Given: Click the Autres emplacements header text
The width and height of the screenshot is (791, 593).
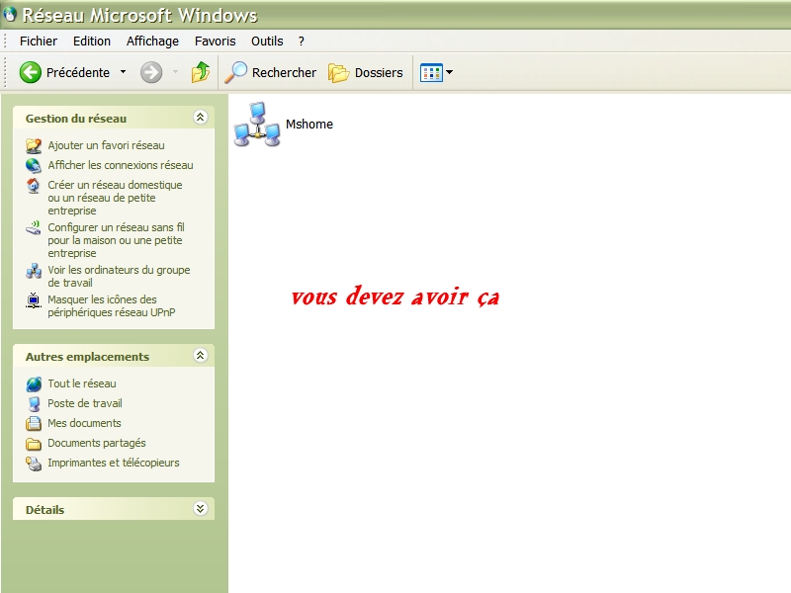Looking at the screenshot, I should pyautogui.click(x=87, y=357).
